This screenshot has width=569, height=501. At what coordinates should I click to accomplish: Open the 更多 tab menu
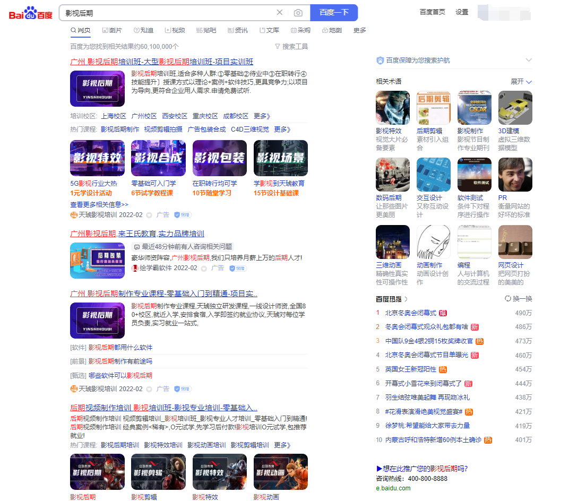[360, 30]
